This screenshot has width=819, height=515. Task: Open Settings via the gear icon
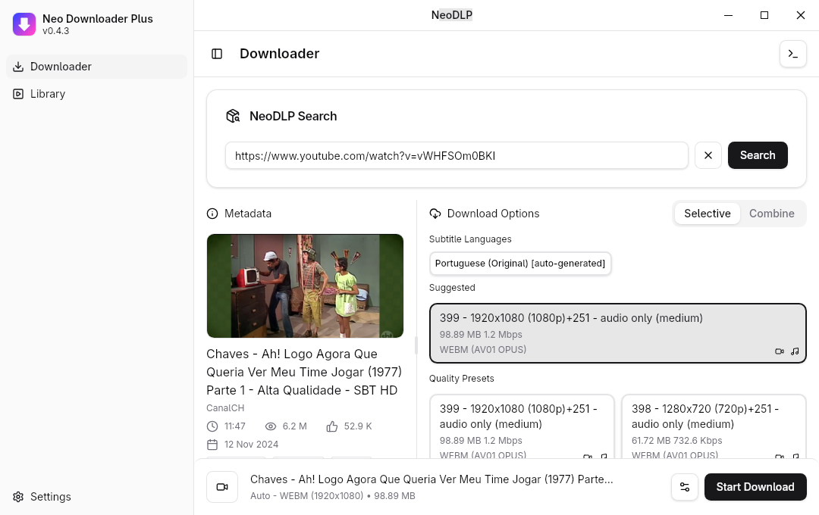18,496
